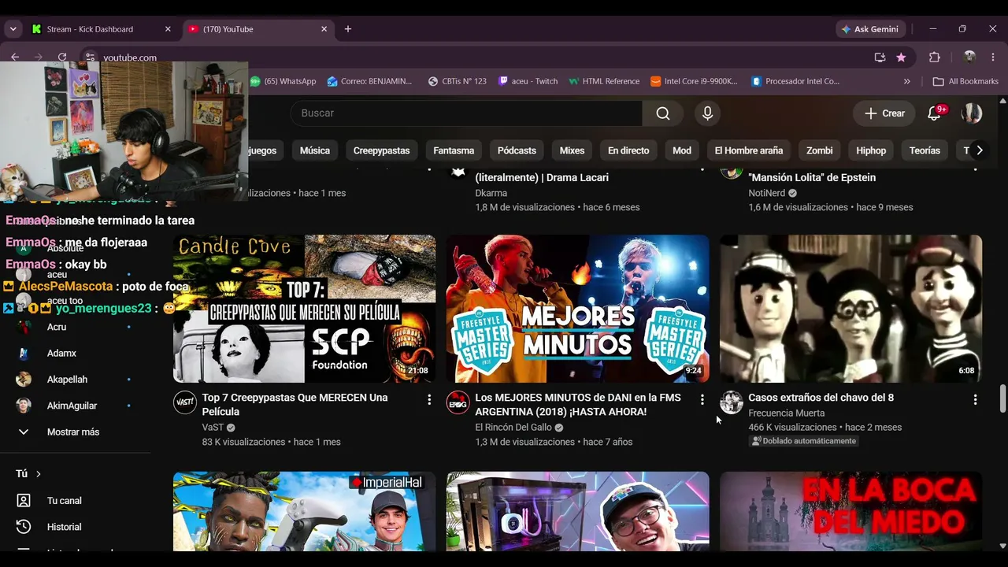Open the YouTube notifications bell
The height and width of the screenshot is (567, 1008).
[x=935, y=113]
